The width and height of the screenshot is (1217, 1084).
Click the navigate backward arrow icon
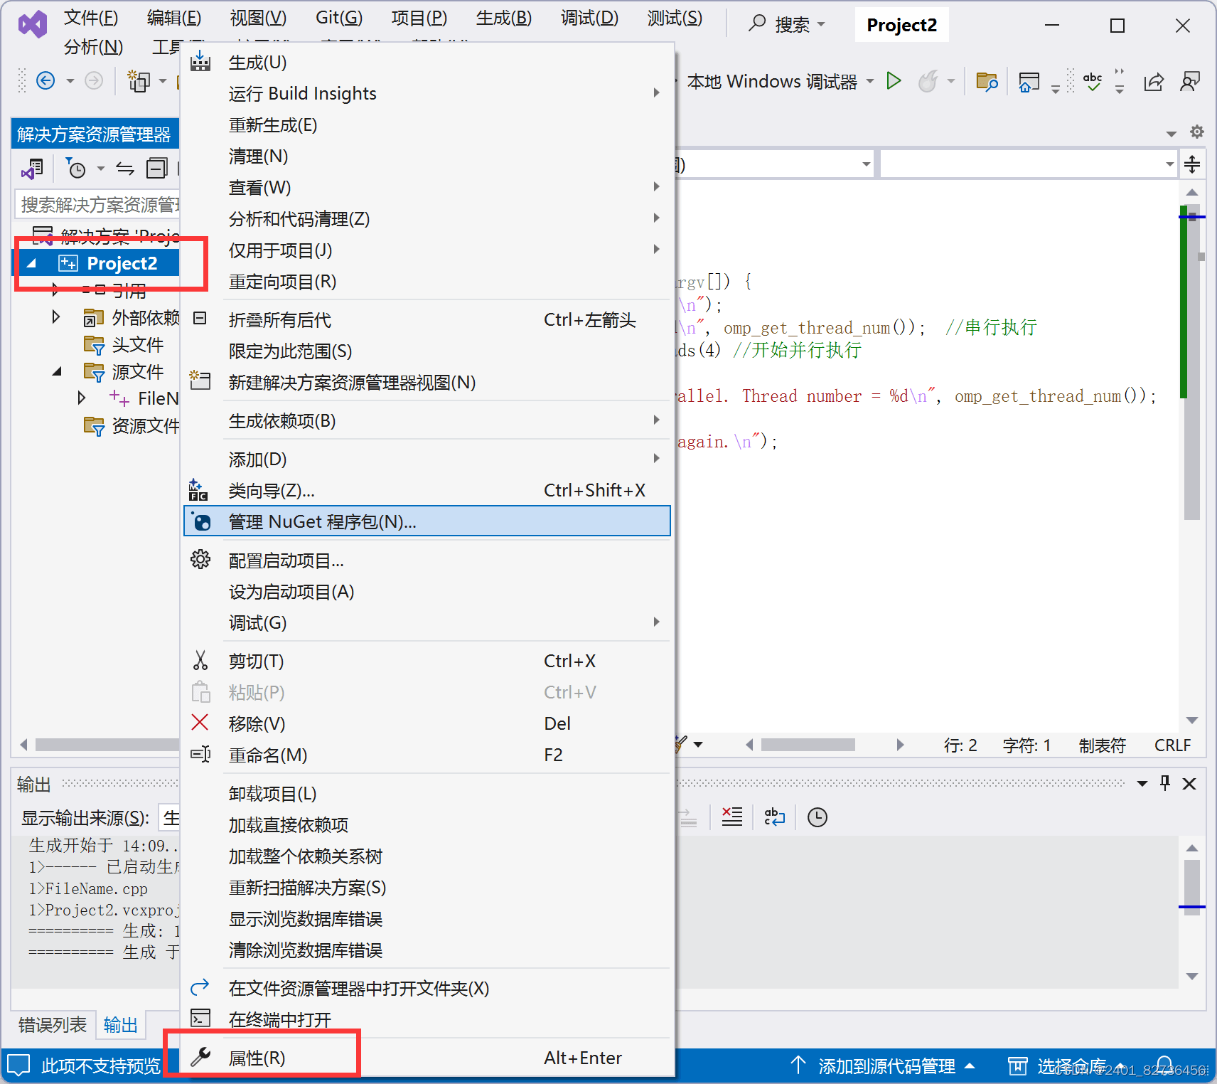[45, 81]
